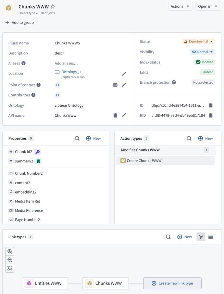This screenshot has width=224, height=294.
Task: Switch link types to list view
Action: coord(211,237)
